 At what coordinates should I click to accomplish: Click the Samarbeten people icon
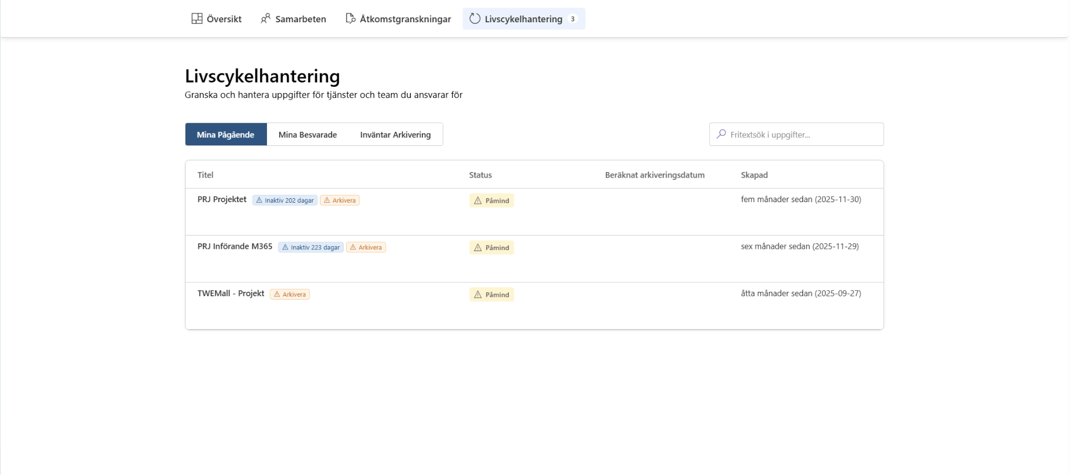point(266,18)
